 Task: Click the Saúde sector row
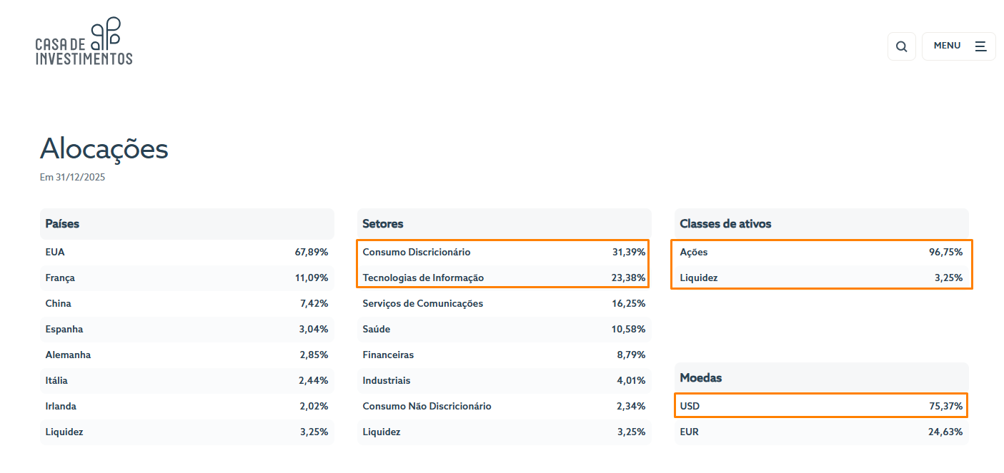click(x=505, y=330)
